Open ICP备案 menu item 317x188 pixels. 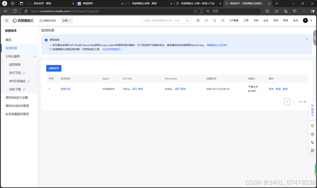[234, 21]
